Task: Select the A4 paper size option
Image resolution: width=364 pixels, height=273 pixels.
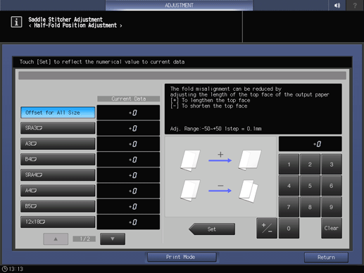Action: pos(58,191)
